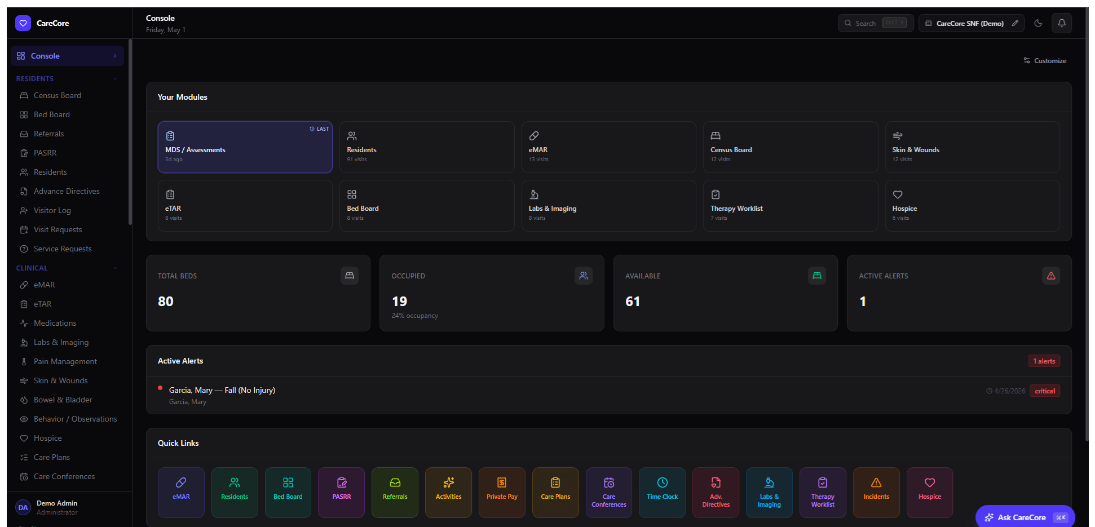Open the Therapy Worklist quick link tile
Viewport: 1095px width, 527px height.
(823, 493)
